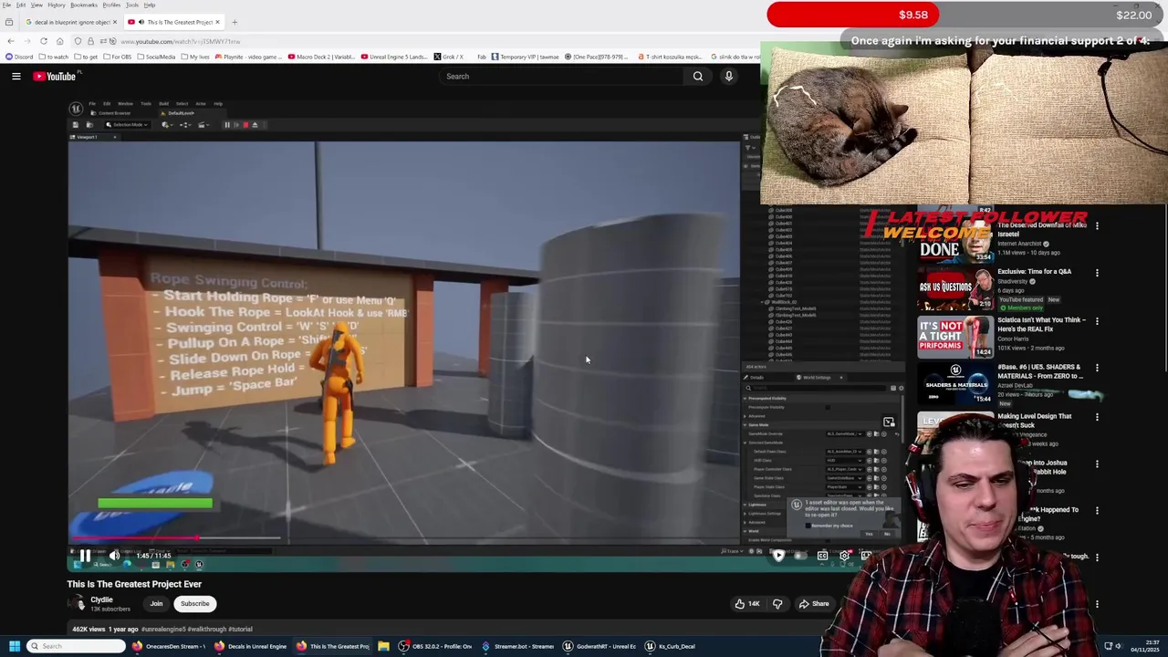Open the Unreal Engine 5 Lands bookmark
The image size is (1168, 657).
tap(394, 57)
